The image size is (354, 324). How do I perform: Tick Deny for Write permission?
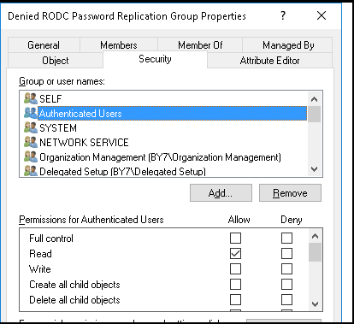click(x=286, y=268)
